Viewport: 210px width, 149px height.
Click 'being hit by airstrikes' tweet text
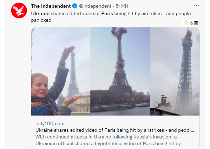tap(138, 14)
